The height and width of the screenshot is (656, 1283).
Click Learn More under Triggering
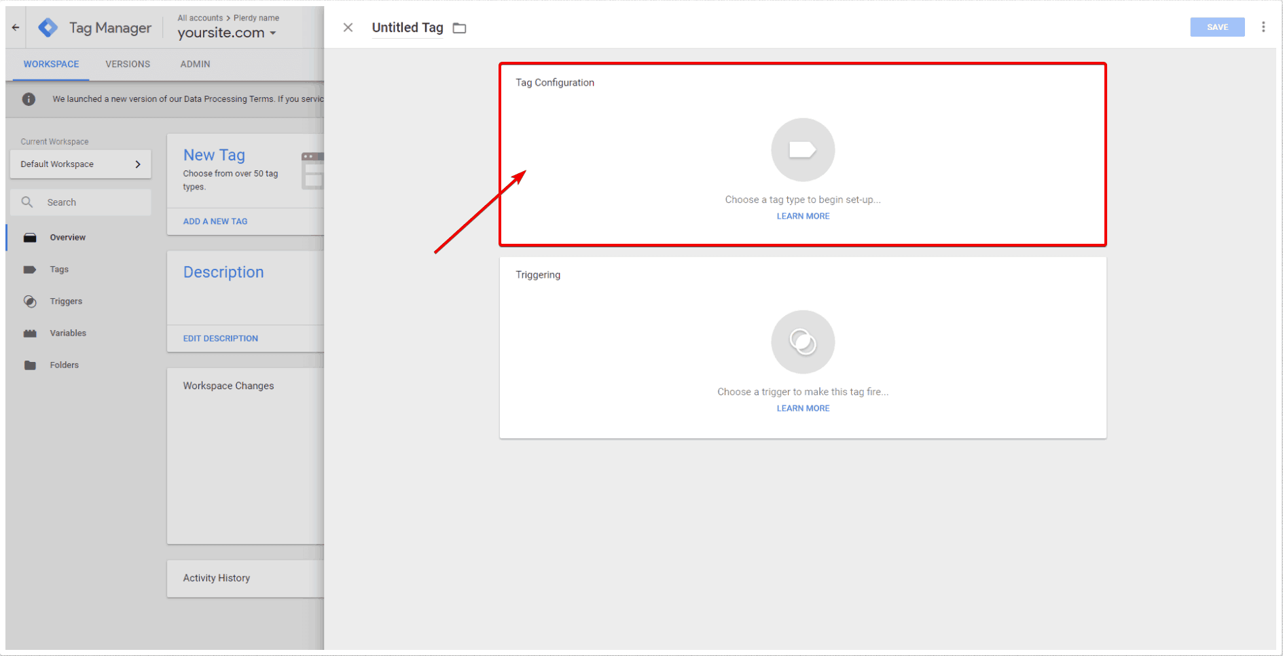803,408
